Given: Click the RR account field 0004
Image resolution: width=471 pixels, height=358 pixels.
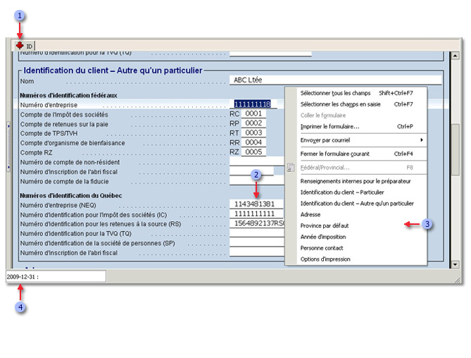Looking at the screenshot, I should [x=253, y=142].
